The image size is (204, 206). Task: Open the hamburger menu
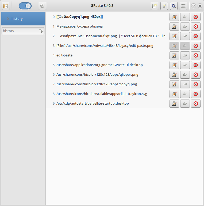pyautogui.click(x=183, y=6)
